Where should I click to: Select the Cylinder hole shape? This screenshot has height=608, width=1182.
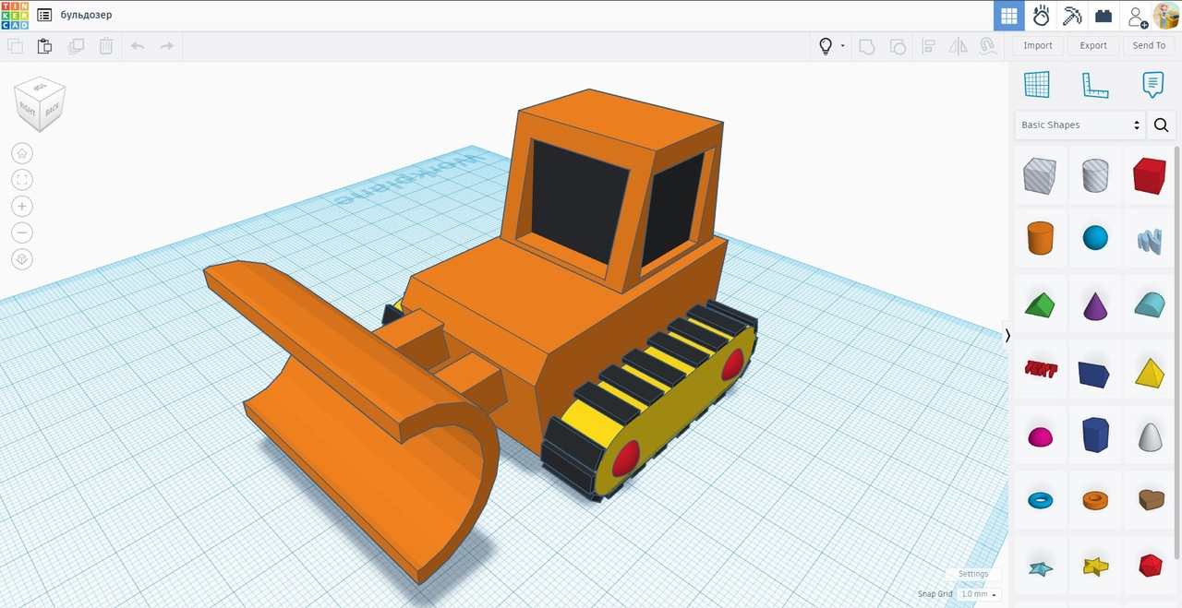click(1095, 175)
